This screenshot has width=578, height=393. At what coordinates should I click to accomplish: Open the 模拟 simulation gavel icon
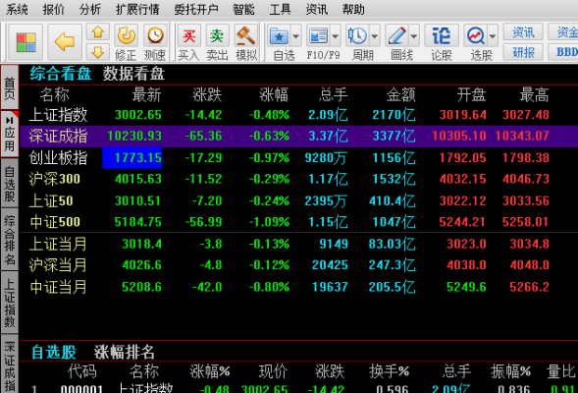point(246,42)
